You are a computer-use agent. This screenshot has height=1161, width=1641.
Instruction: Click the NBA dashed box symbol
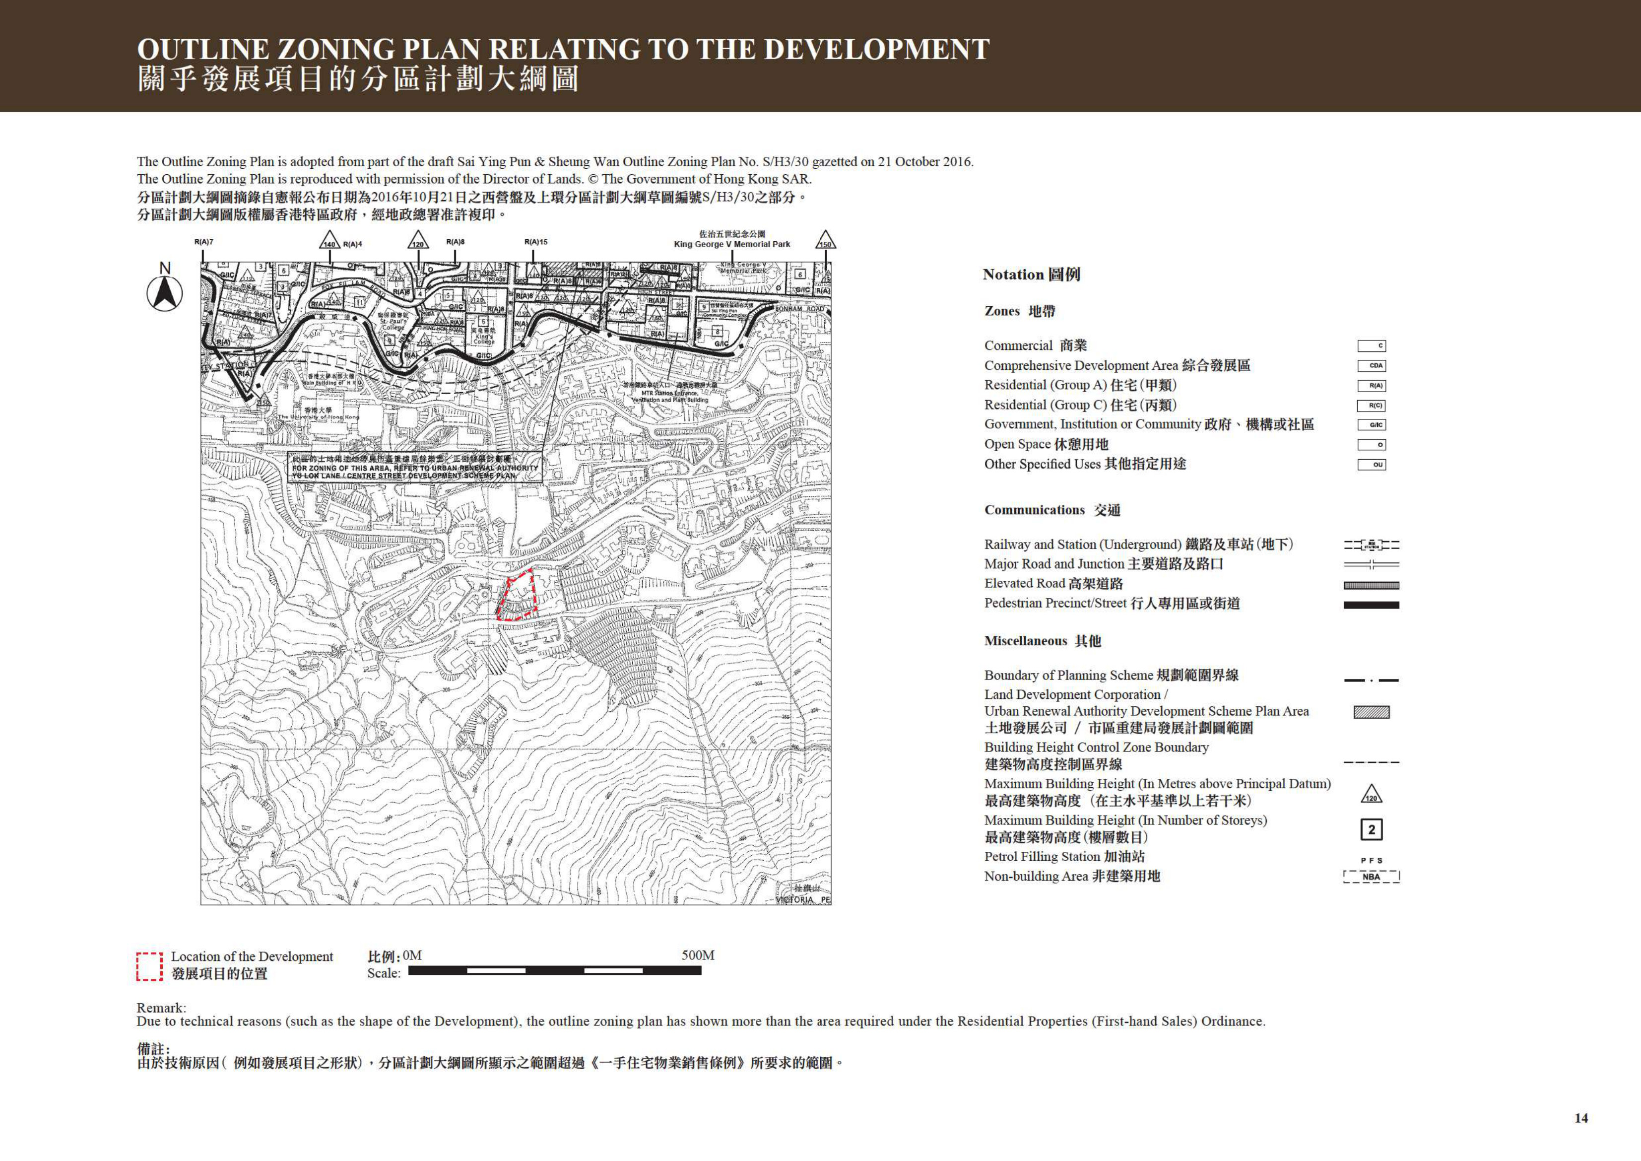tap(1371, 877)
